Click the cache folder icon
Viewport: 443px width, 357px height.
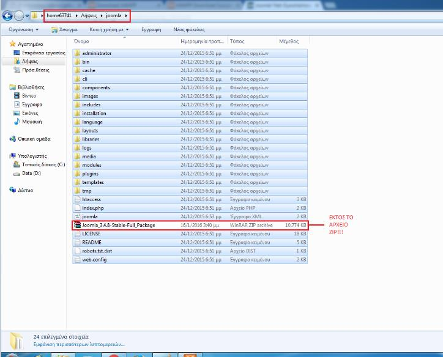78,70
